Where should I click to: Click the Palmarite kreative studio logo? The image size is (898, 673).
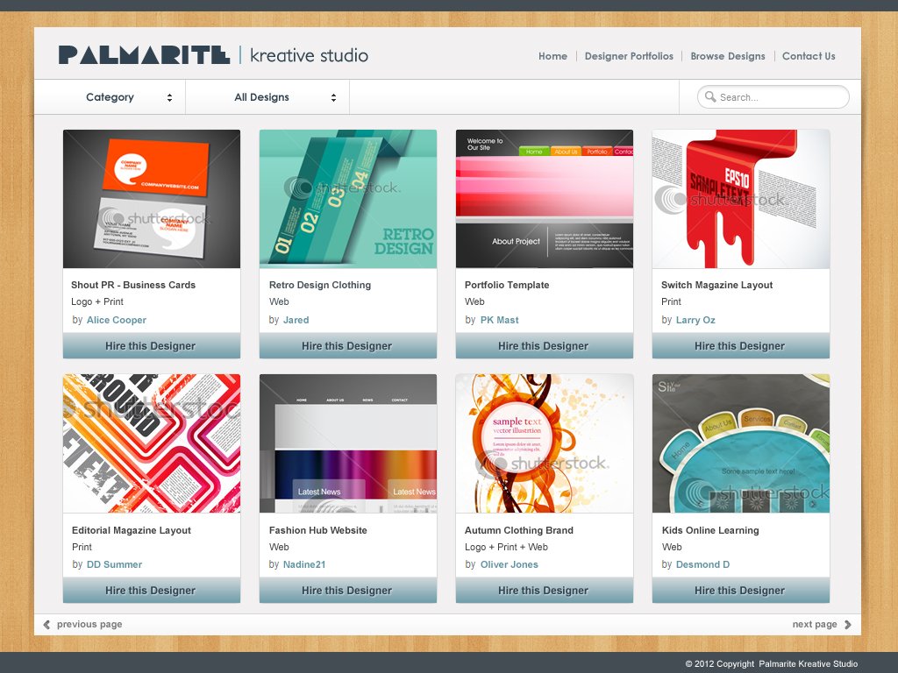tap(213, 55)
